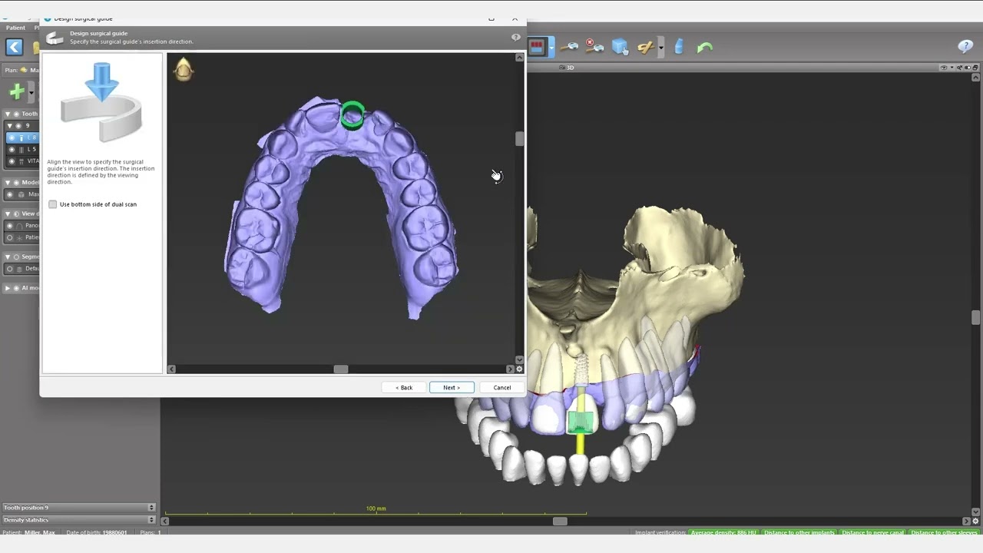
Task: Click the 3D view horizontal scrollbar thumb
Action: [560, 522]
